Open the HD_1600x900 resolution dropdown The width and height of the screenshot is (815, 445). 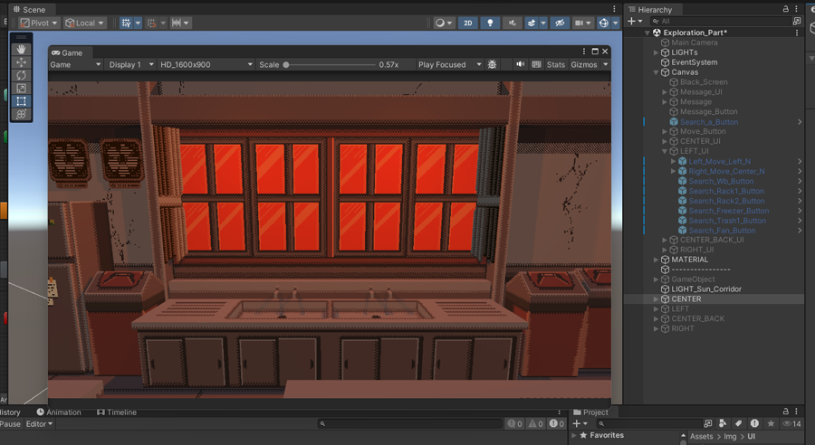coord(206,65)
